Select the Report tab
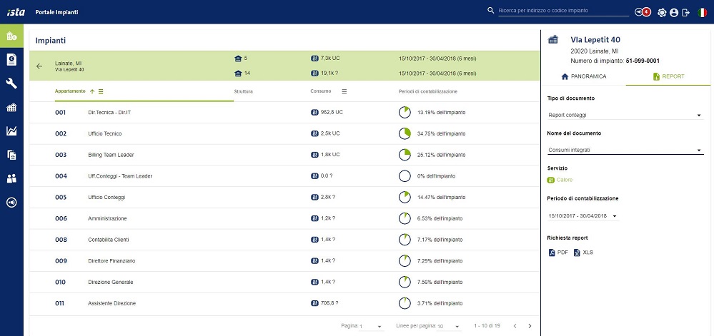Screen dimensions: 714x336 click(x=669, y=76)
